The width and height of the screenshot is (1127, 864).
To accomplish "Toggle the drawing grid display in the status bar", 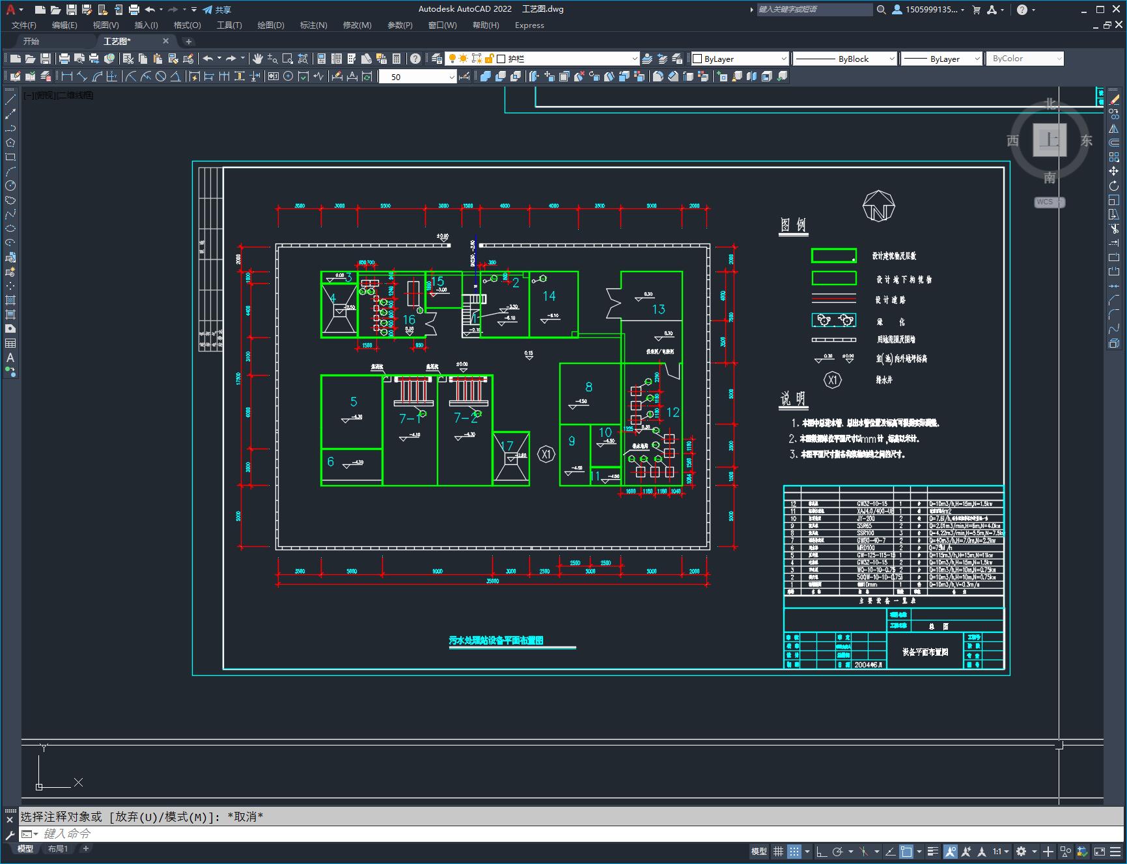I will pyautogui.click(x=778, y=851).
